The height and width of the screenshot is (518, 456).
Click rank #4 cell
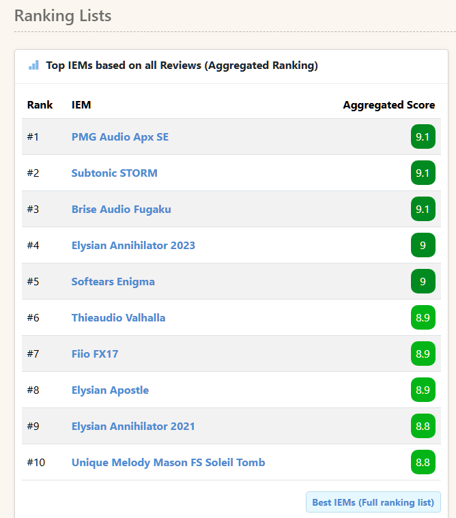[33, 246]
